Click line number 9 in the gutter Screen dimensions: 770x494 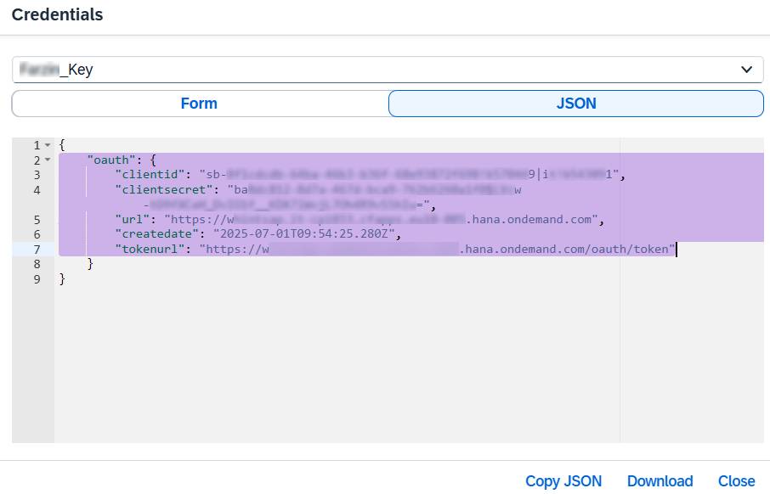click(37, 278)
